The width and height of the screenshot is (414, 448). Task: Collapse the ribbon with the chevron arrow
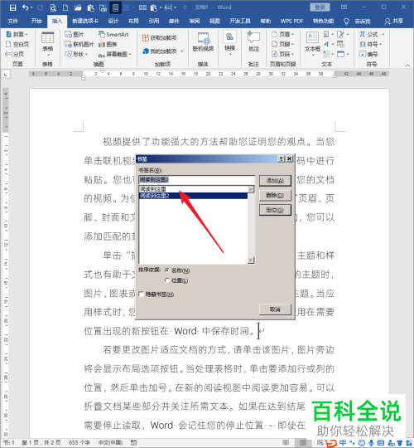pyautogui.click(x=407, y=66)
